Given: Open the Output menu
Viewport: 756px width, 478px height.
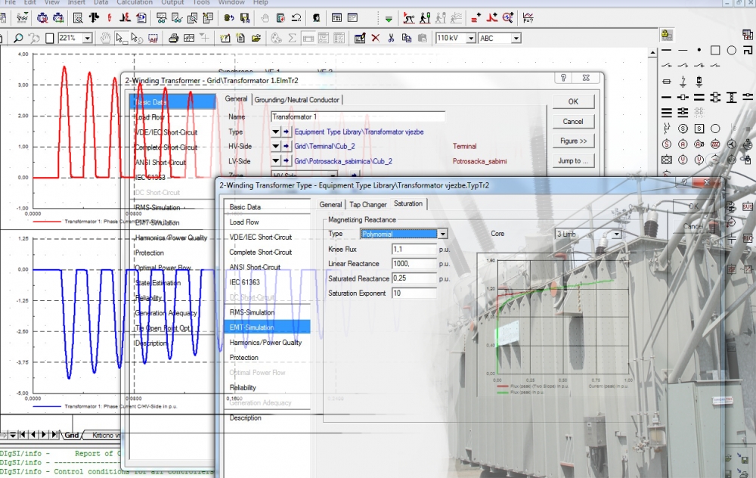Looking at the screenshot, I should (172, 2).
